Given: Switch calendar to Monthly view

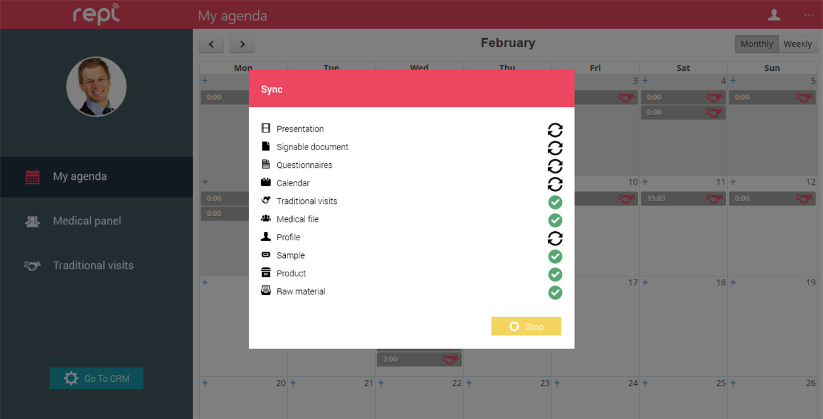Looking at the screenshot, I should pos(756,44).
